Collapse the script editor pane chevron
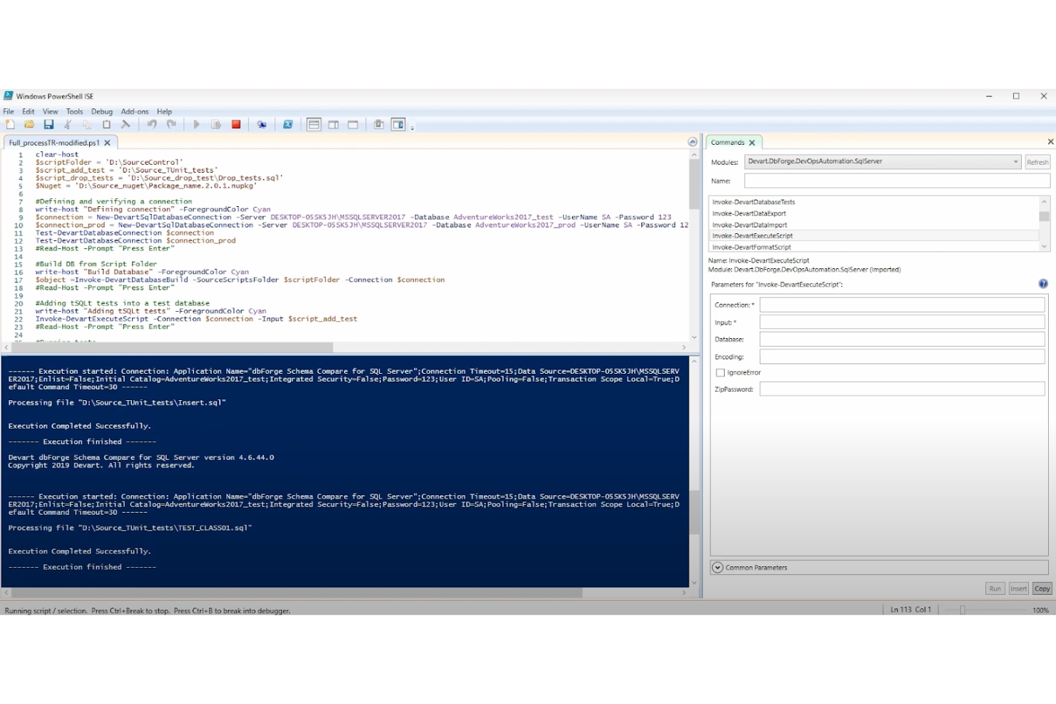Image resolution: width=1056 pixels, height=704 pixels. [x=691, y=142]
